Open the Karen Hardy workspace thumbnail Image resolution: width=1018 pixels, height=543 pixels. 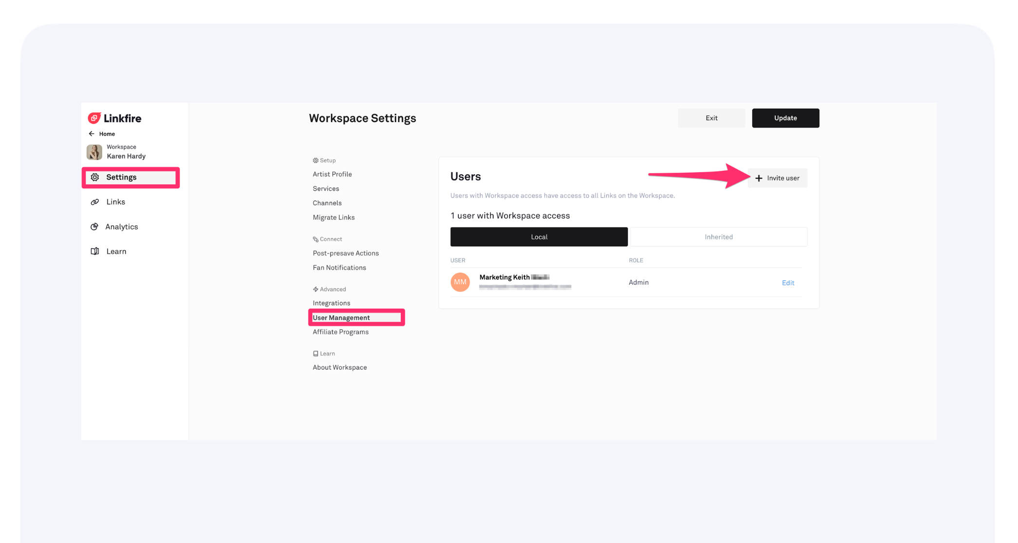[x=94, y=152]
